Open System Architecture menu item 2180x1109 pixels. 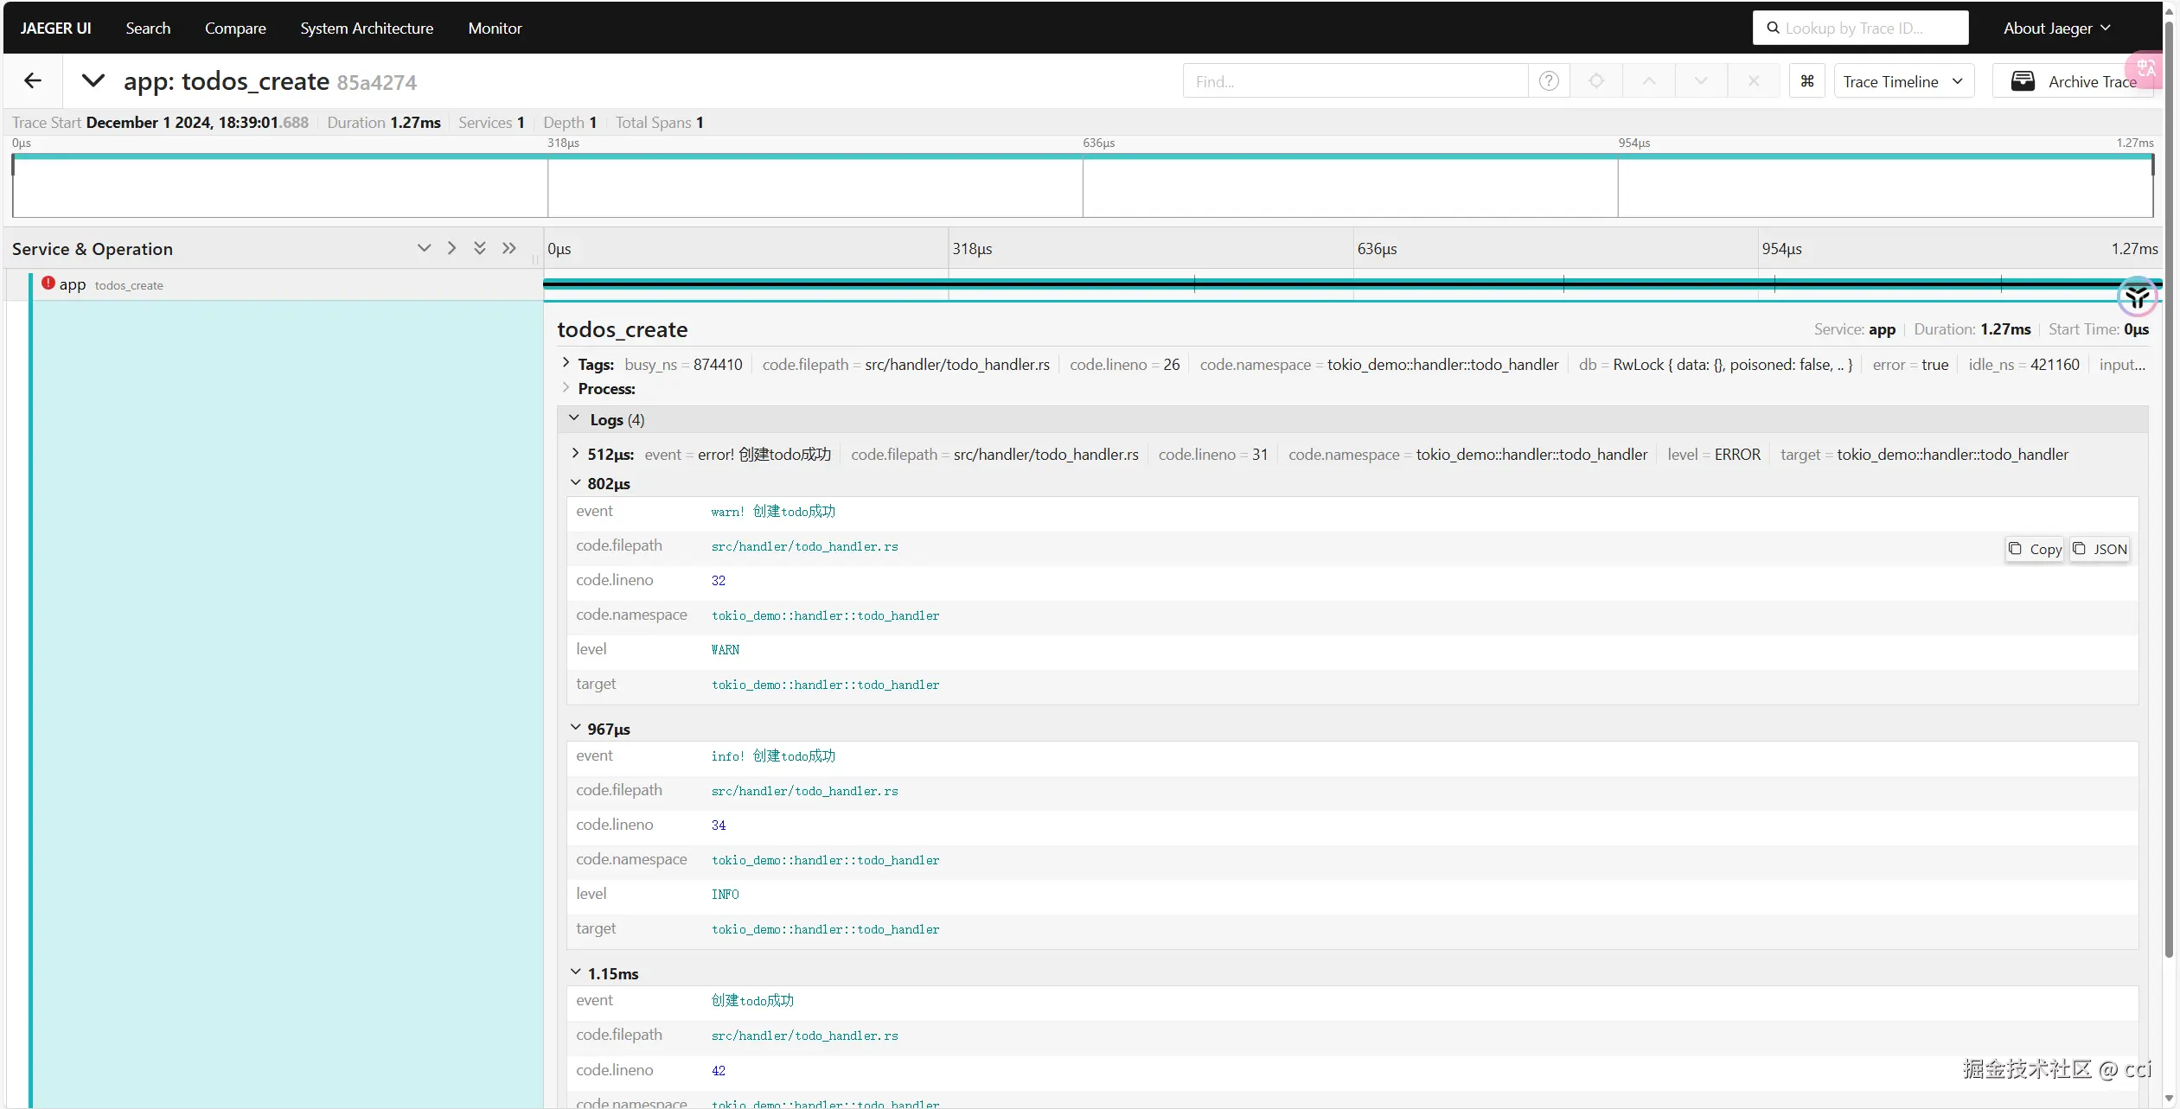367,28
